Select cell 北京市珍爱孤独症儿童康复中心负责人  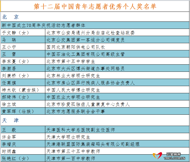[117, 104]
